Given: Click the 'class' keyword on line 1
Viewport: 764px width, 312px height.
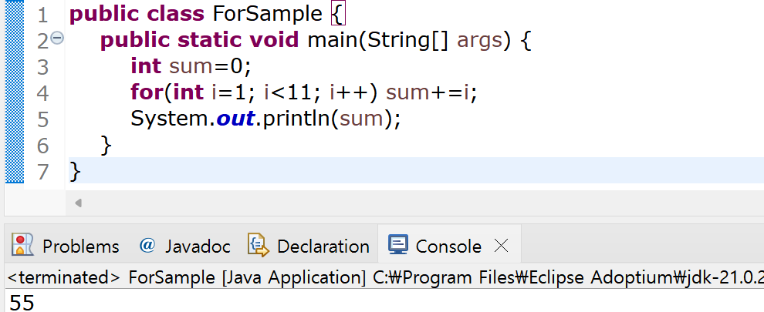Looking at the screenshot, I should pyautogui.click(x=177, y=15).
